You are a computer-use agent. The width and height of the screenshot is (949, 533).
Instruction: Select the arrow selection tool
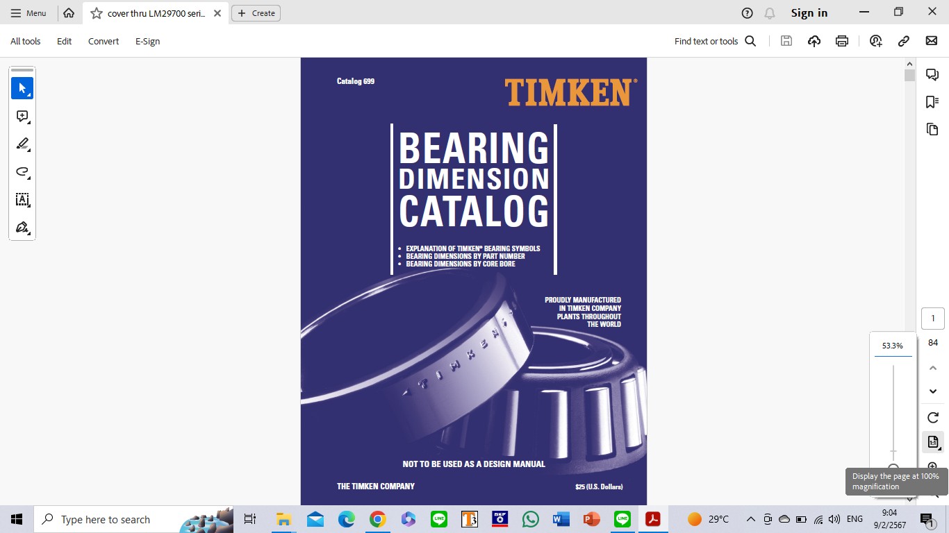(22, 88)
